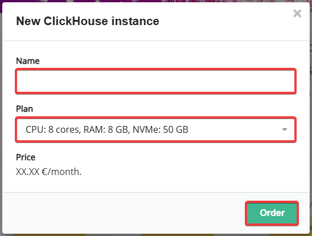This screenshot has height=236, width=312.
Task: Select the CPU: 8 cores plan text
Action: point(53,129)
